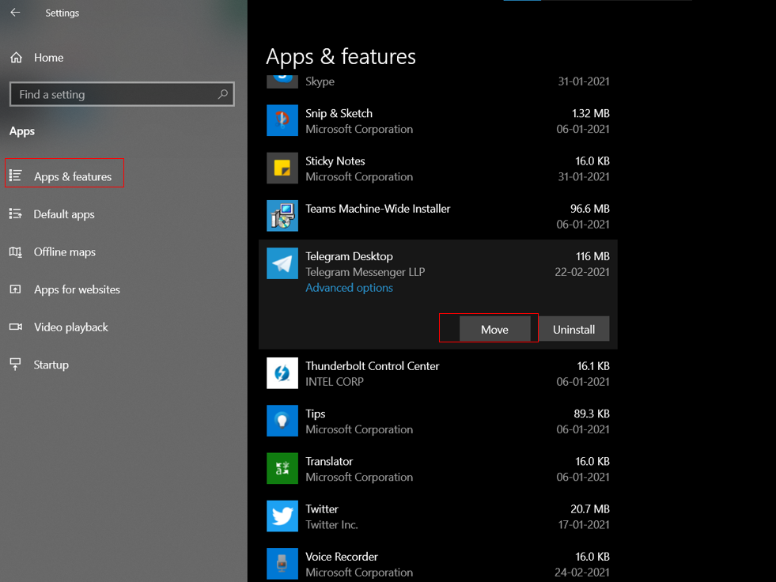This screenshot has height=582, width=776.
Task: Click the Startup icon in sidebar
Action: (x=16, y=365)
